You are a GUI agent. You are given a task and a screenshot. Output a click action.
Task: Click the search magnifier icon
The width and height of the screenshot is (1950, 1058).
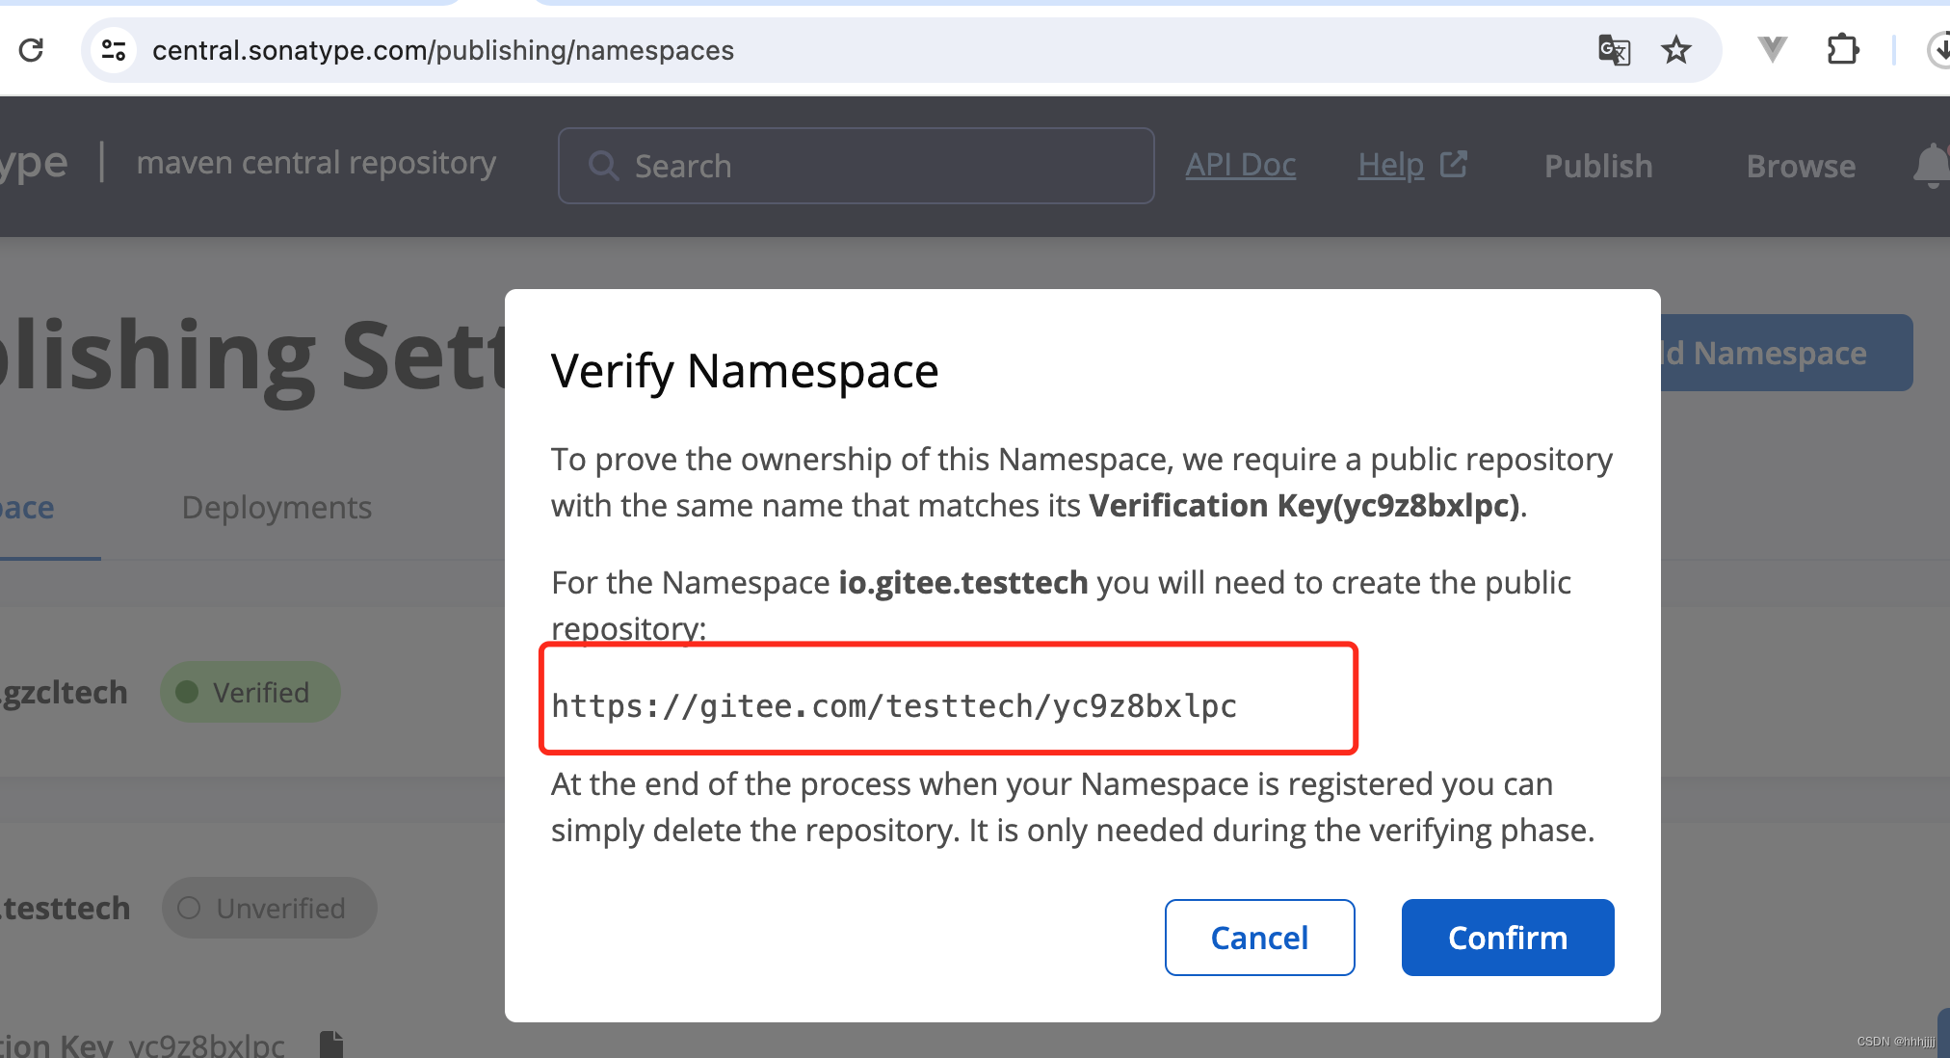(604, 166)
